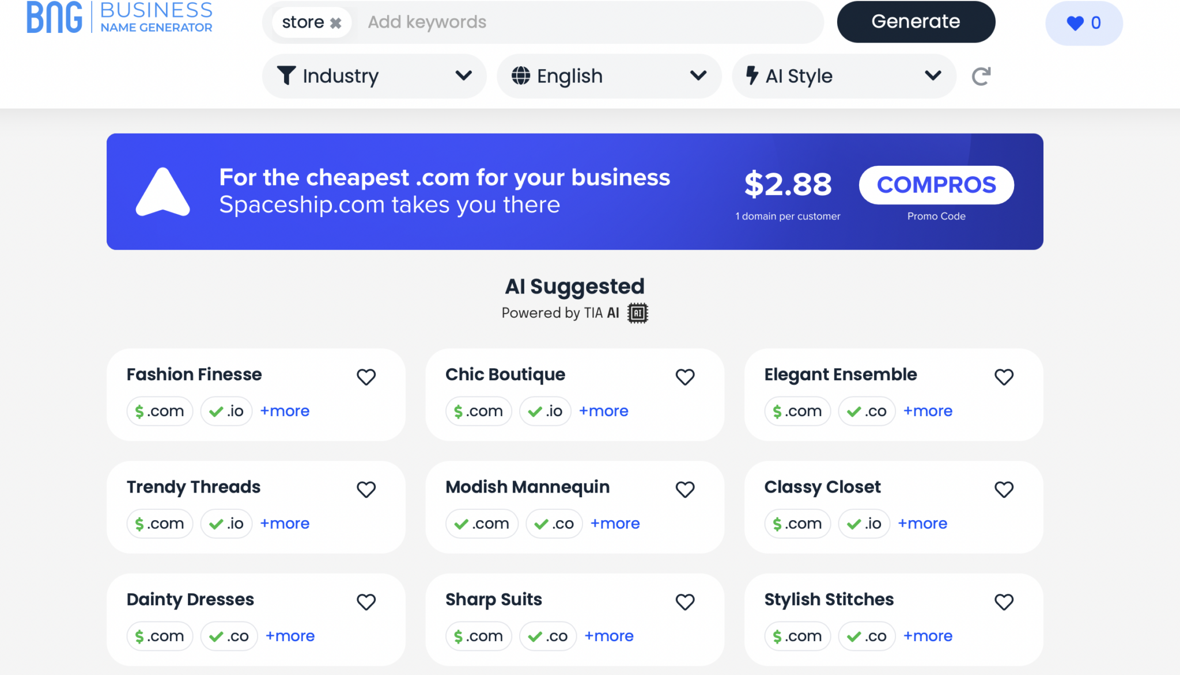Viewport: 1180px width, 675px height.
Task: Show more domains for Elegant Ensemble
Action: point(928,411)
